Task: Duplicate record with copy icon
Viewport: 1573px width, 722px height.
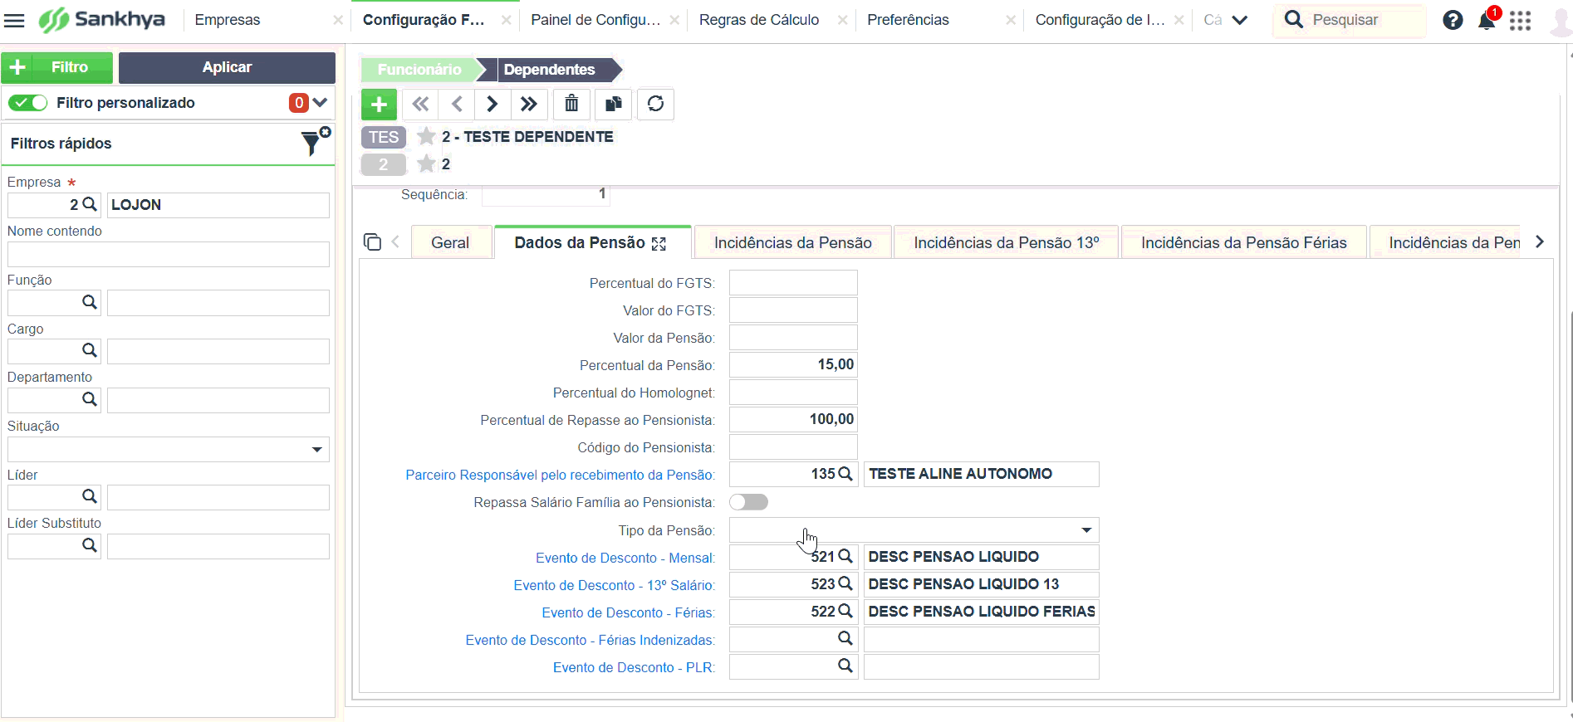Action: [x=614, y=105]
